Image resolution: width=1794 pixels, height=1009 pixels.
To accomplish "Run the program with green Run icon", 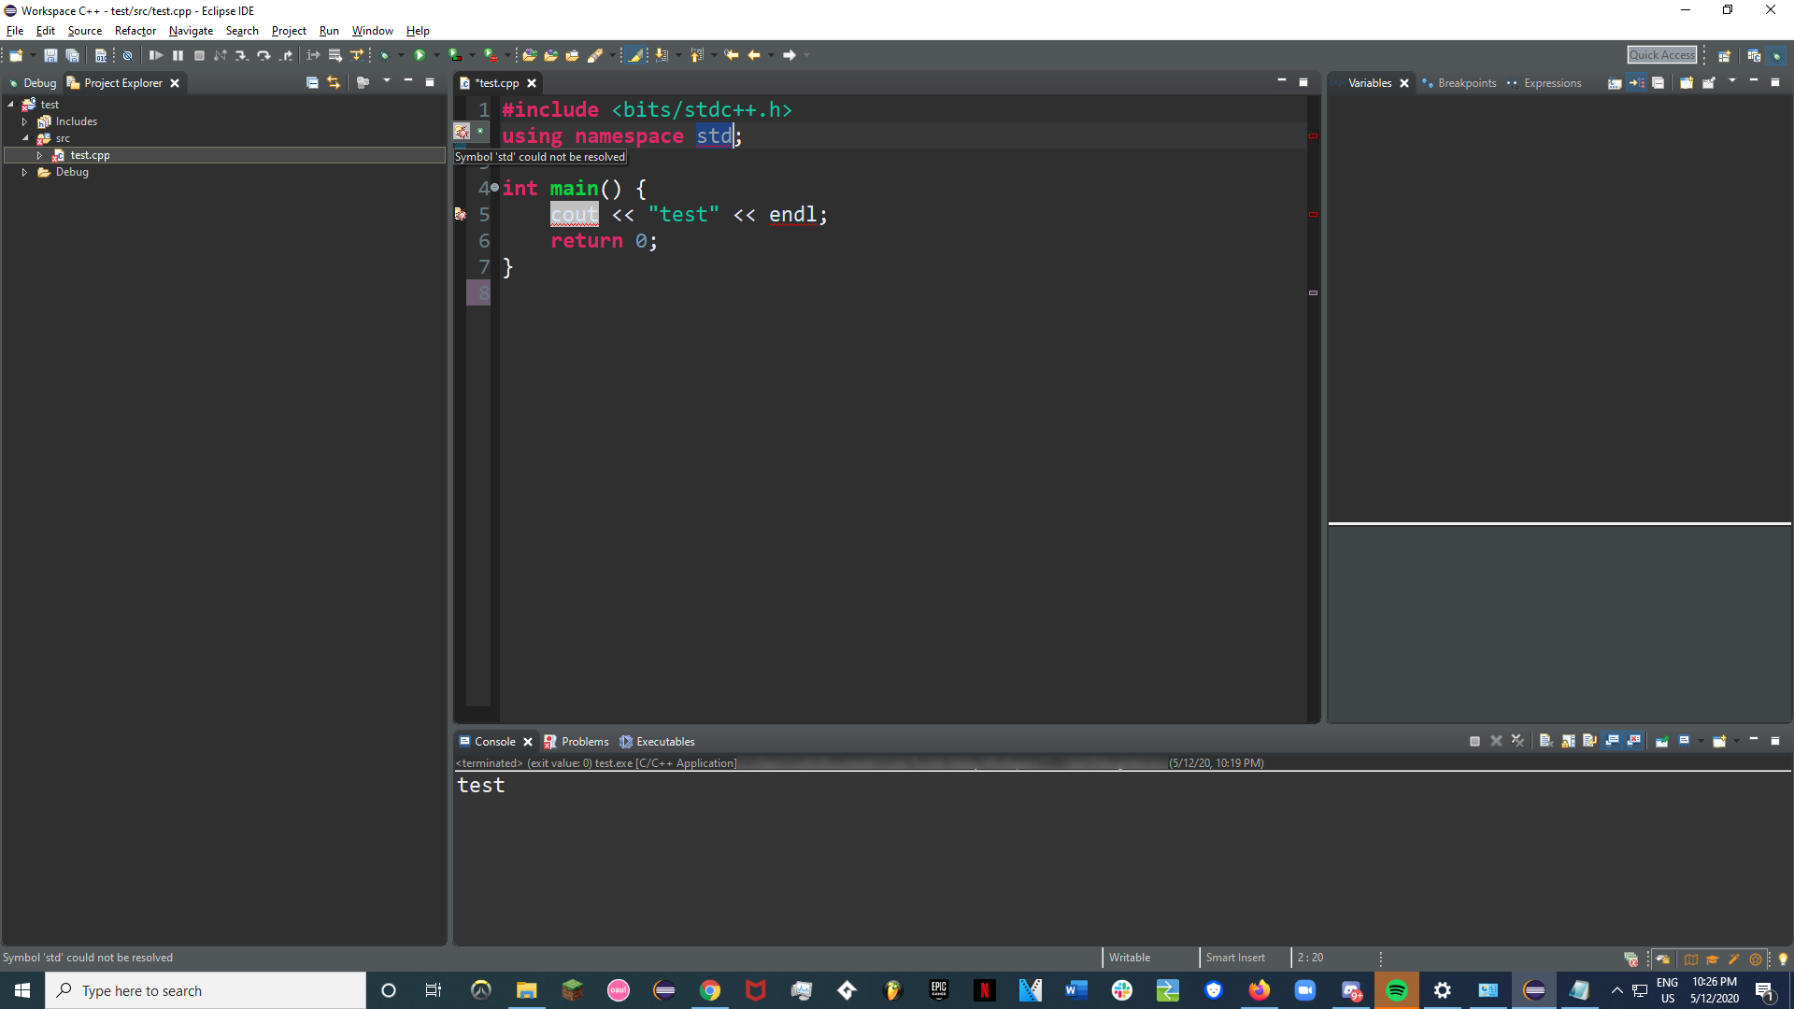I will (x=420, y=55).
